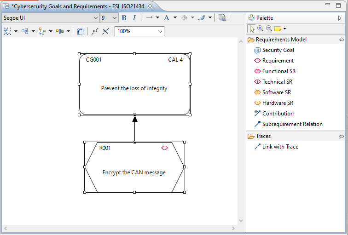Image resolution: width=348 pixels, height=235 pixels.
Task: Select the Cybersecurity Goals and Requirements tab
Action: [78, 6]
